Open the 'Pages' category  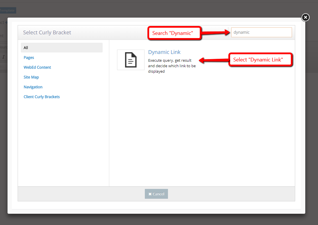(x=29, y=57)
